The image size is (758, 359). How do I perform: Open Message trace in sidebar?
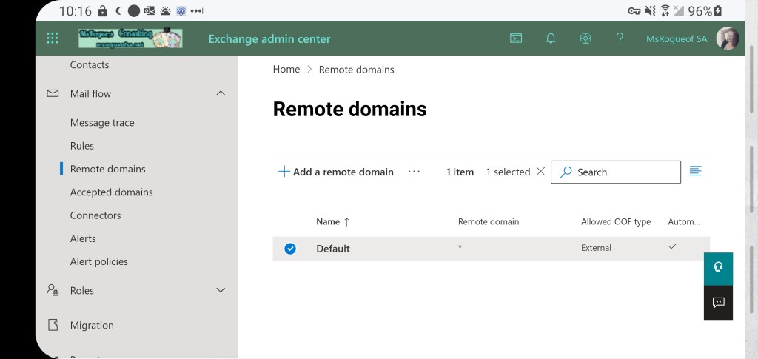click(x=102, y=123)
